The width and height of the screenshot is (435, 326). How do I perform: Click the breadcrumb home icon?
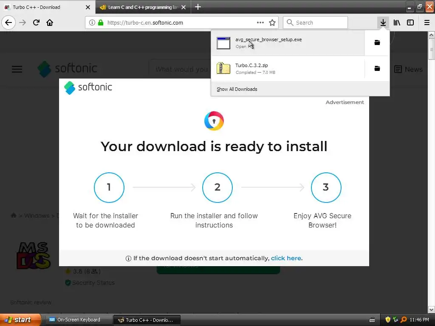pyautogui.click(x=13, y=215)
